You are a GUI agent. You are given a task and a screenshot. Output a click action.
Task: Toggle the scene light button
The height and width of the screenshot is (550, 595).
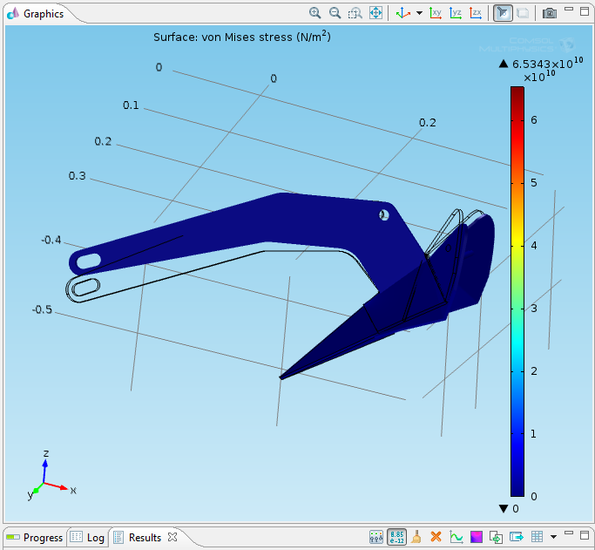point(503,13)
